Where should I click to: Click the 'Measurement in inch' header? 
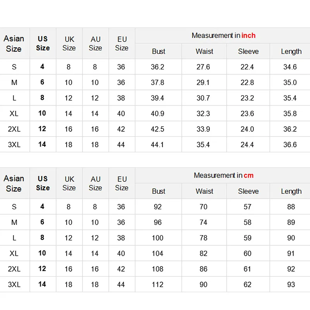[x=223, y=36]
